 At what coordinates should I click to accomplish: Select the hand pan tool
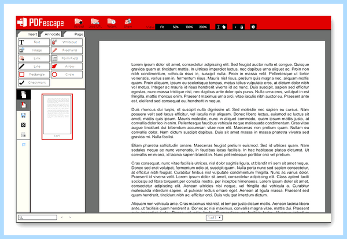224,27
